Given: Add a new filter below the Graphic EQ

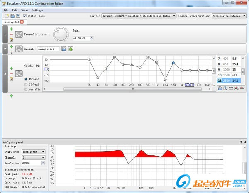Looking at the screenshot, I should (11, 96).
